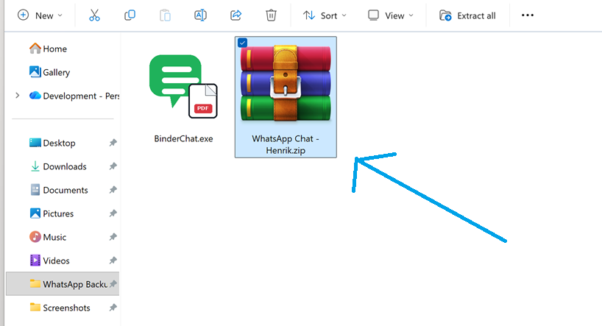Click the pin icon beside Documents
Image resolution: width=602 pixels, height=326 pixels.
click(113, 190)
